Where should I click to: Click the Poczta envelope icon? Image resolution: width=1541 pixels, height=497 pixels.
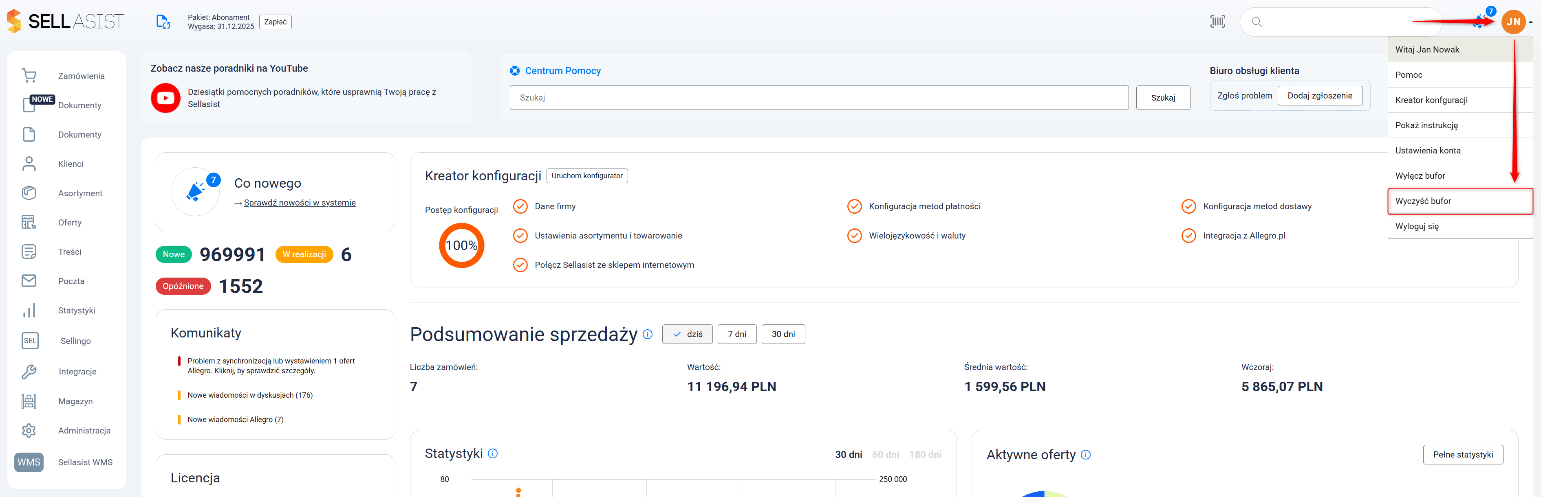point(29,281)
